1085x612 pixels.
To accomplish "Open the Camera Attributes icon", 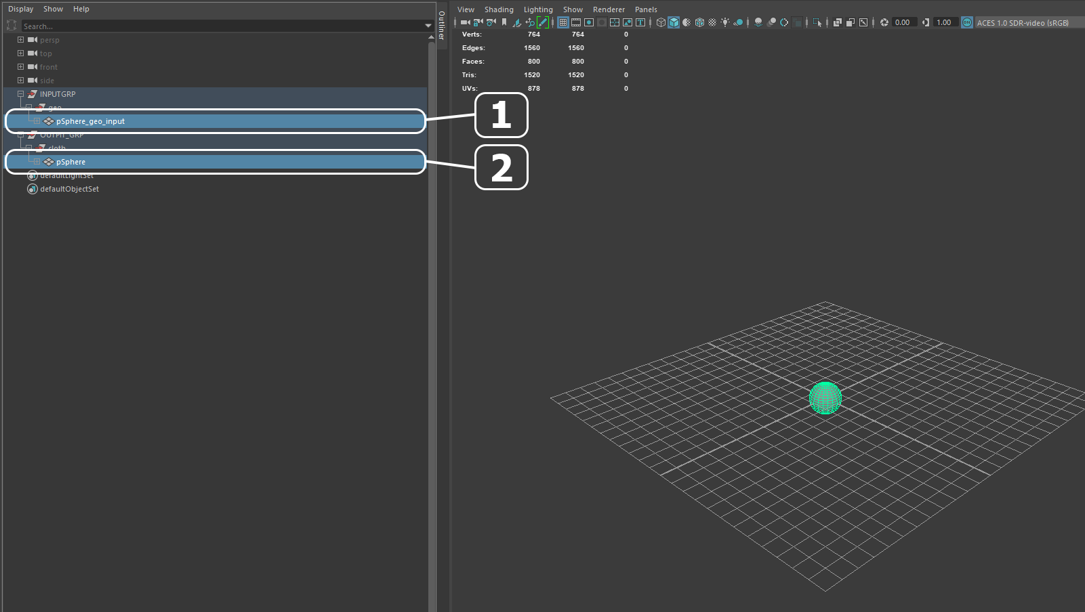I will point(491,22).
